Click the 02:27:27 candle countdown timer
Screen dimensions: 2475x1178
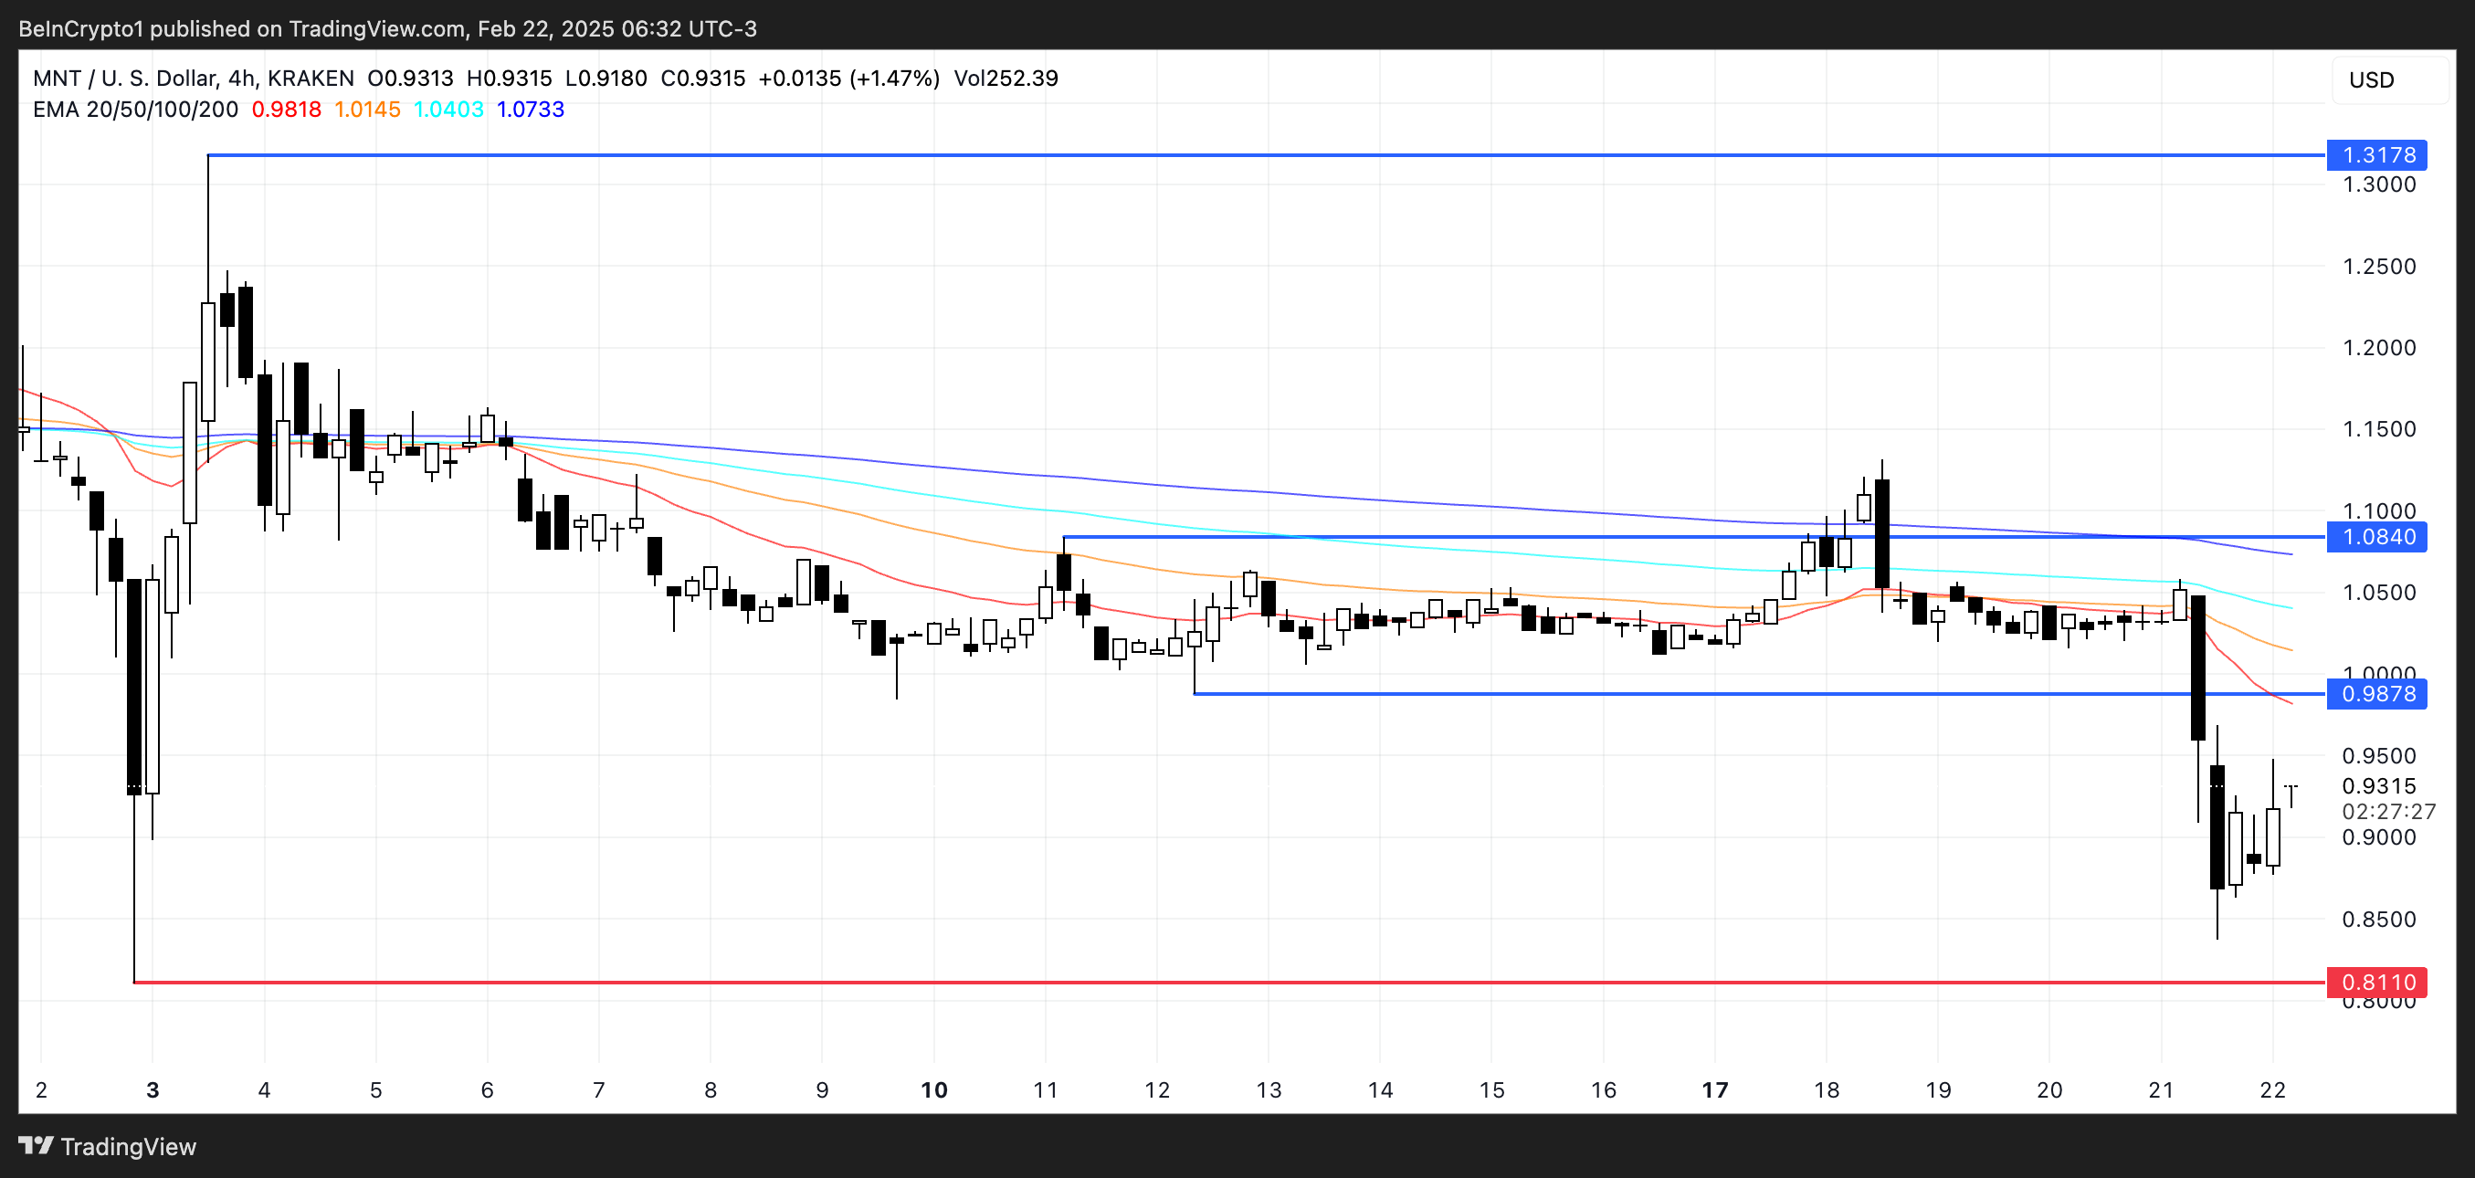tap(2387, 812)
